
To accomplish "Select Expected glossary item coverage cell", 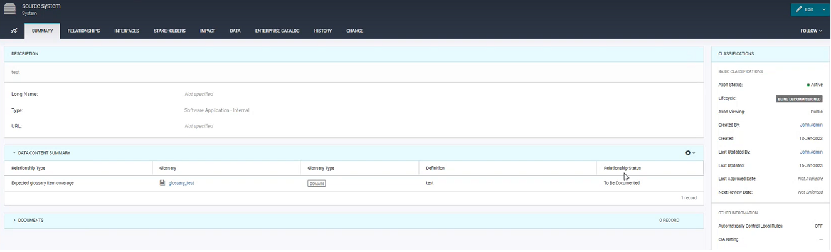I will (x=43, y=183).
